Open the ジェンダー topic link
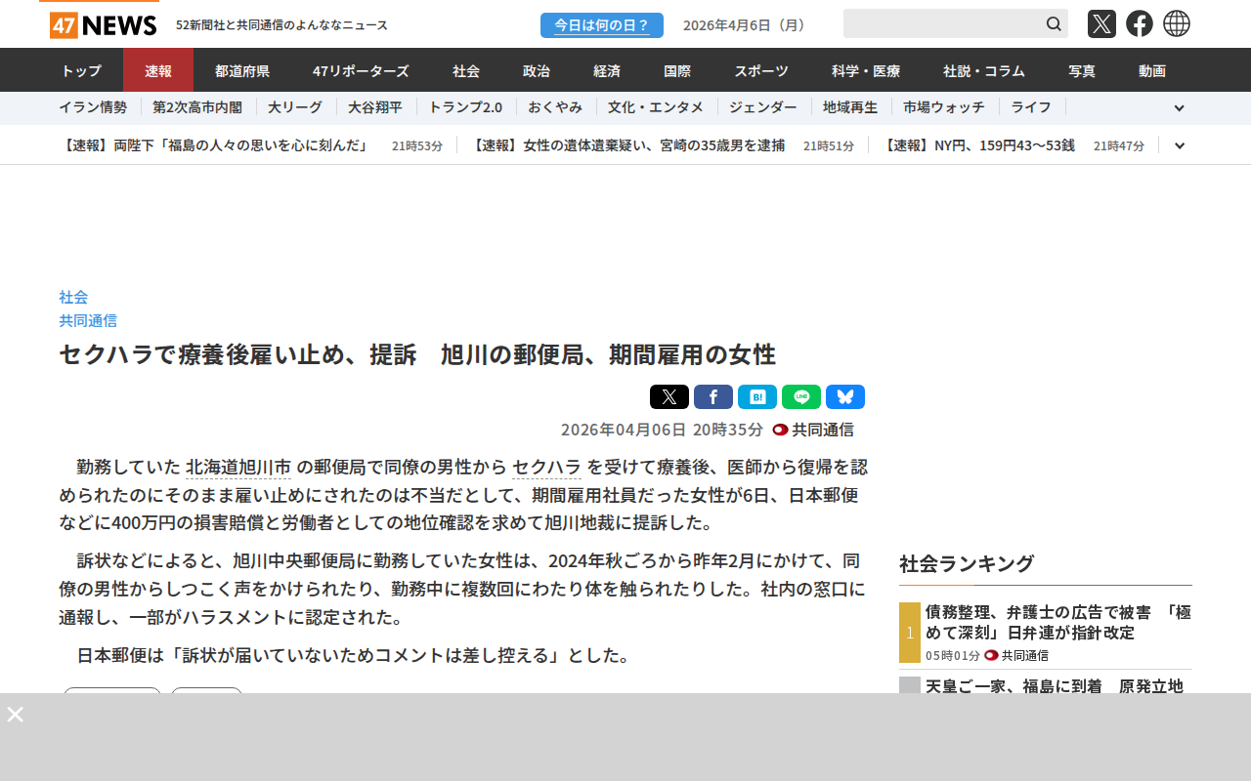 (763, 107)
